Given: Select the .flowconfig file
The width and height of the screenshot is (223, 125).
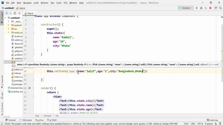Looking at the screenshot, I should (17, 44).
